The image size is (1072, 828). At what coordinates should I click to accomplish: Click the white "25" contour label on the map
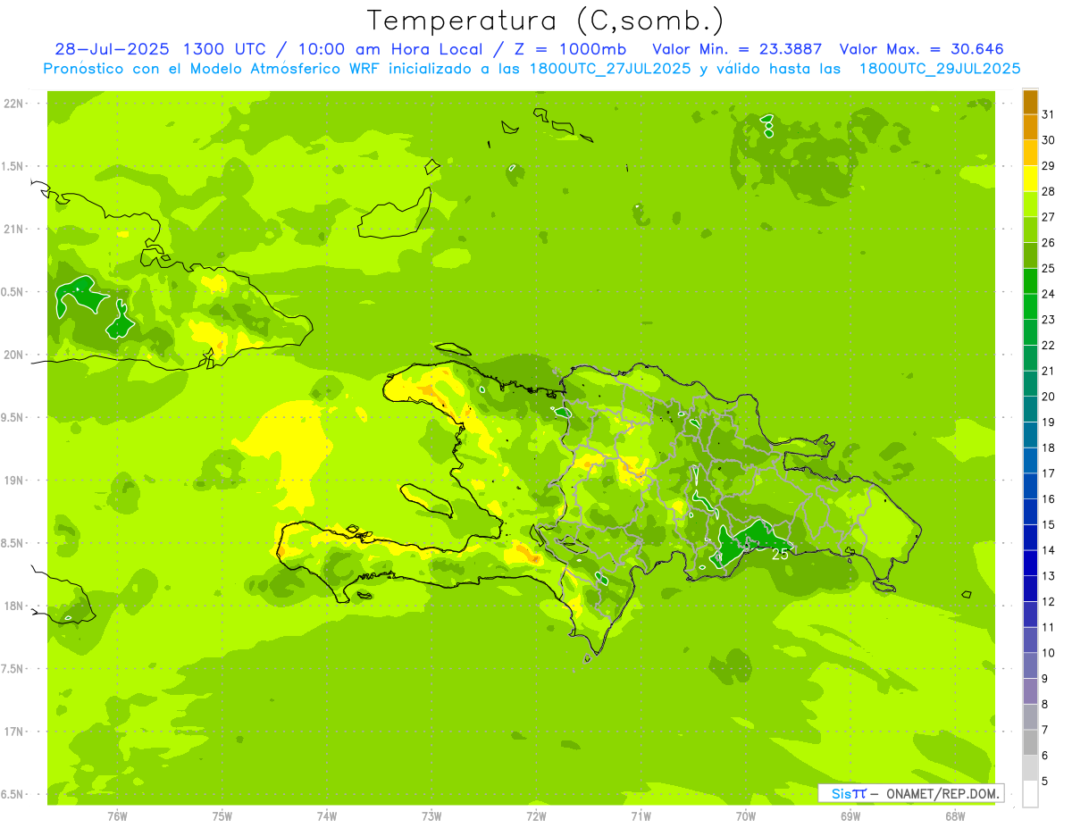click(x=780, y=554)
